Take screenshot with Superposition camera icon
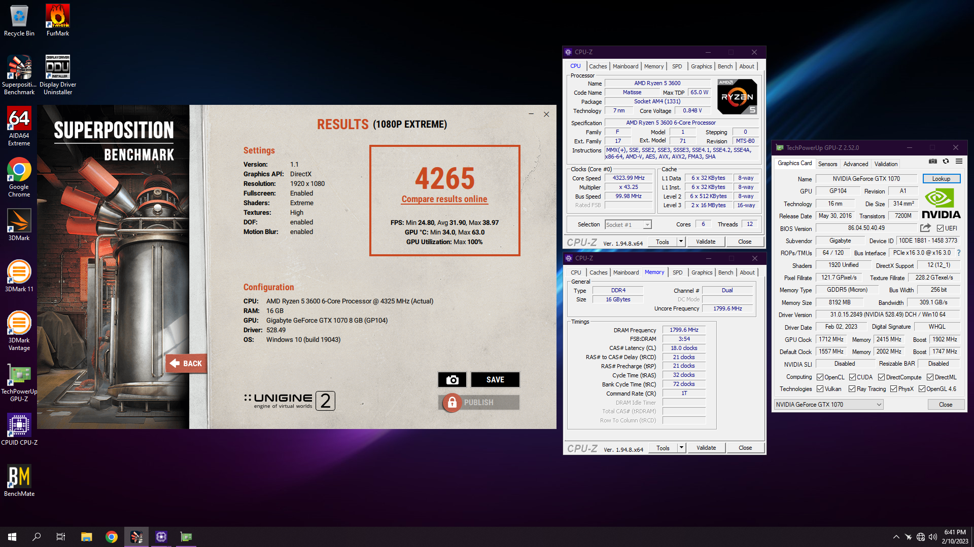Image resolution: width=974 pixels, height=547 pixels. [x=452, y=380]
